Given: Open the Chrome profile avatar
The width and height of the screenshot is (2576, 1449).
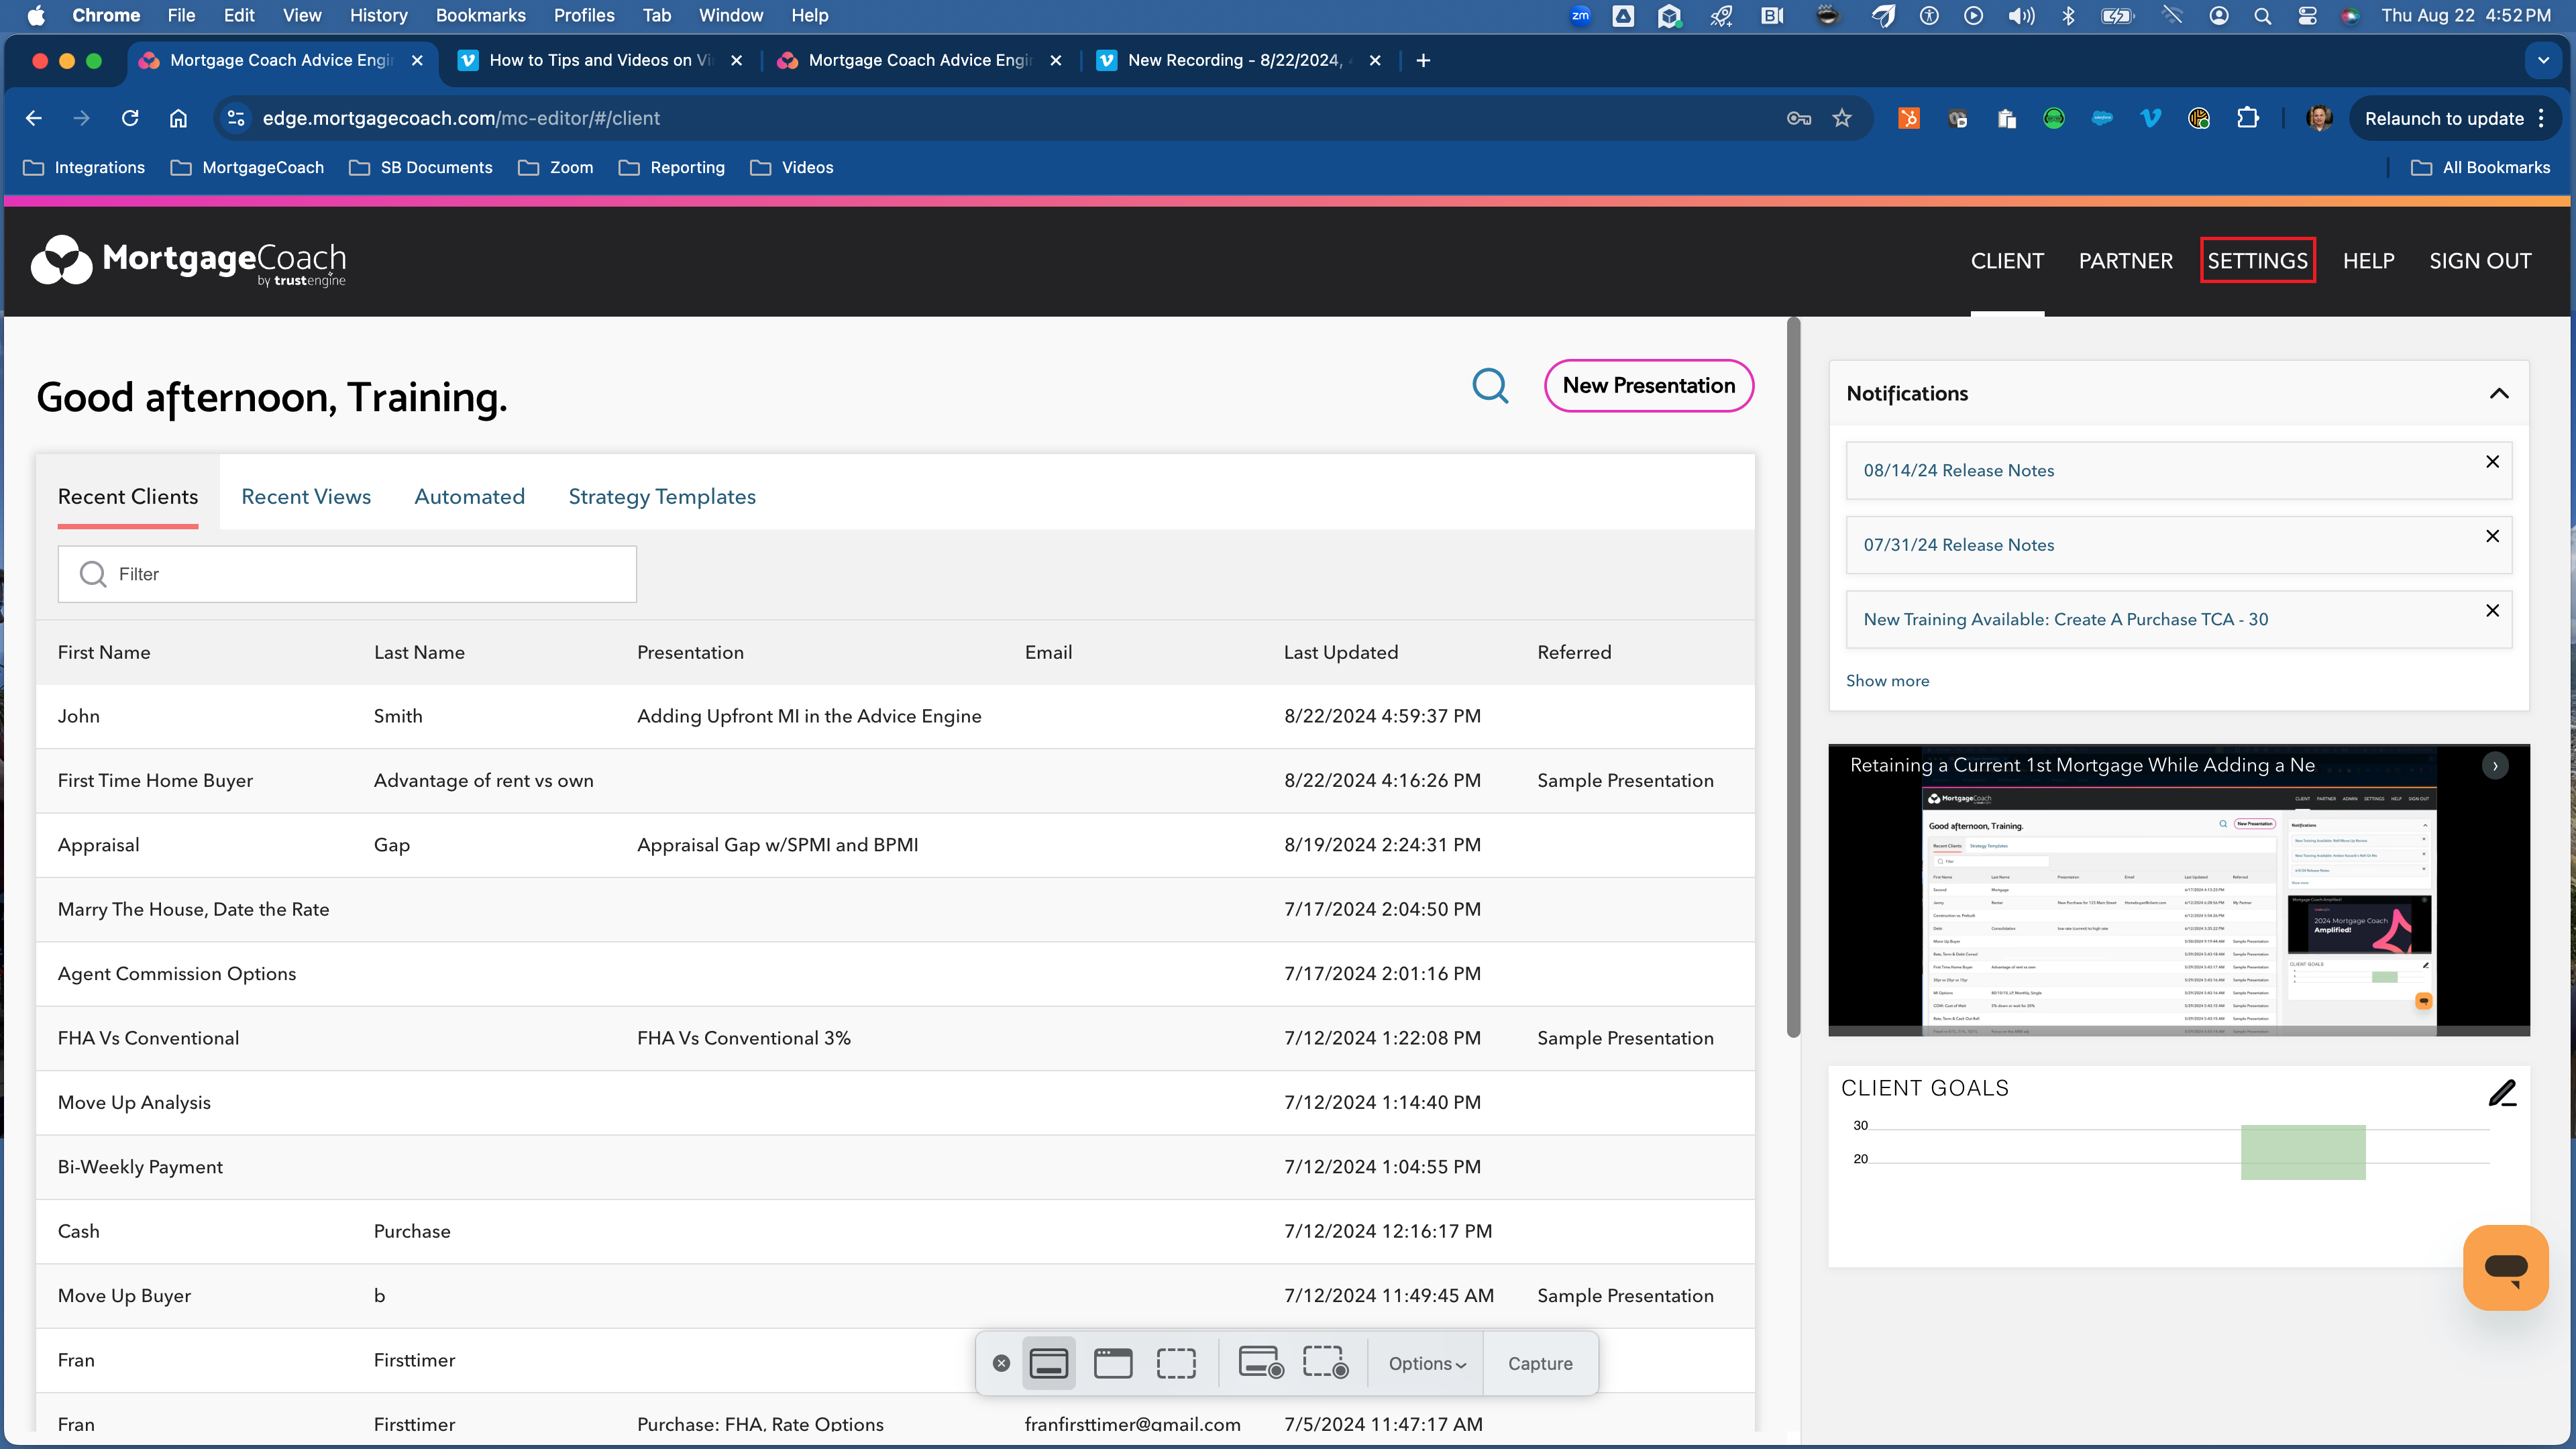Looking at the screenshot, I should click(x=2319, y=118).
